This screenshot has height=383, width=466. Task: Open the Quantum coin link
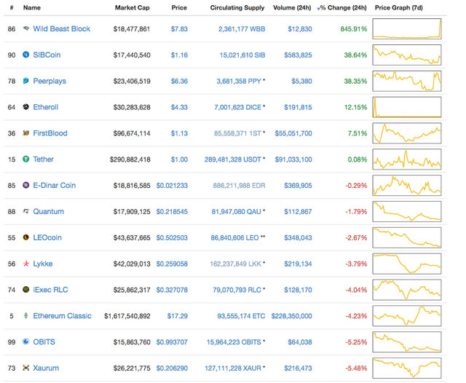click(49, 212)
